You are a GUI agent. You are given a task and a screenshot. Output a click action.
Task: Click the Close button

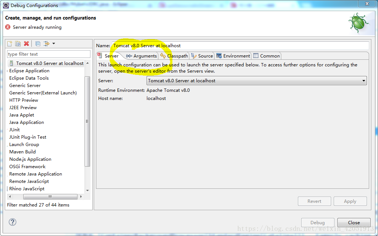tap(354, 222)
